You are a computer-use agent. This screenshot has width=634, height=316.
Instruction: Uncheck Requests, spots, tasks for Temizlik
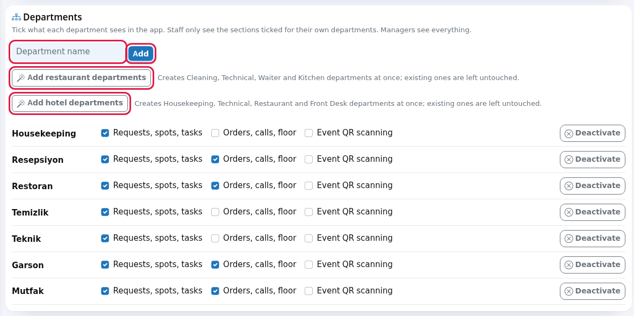click(105, 212)
